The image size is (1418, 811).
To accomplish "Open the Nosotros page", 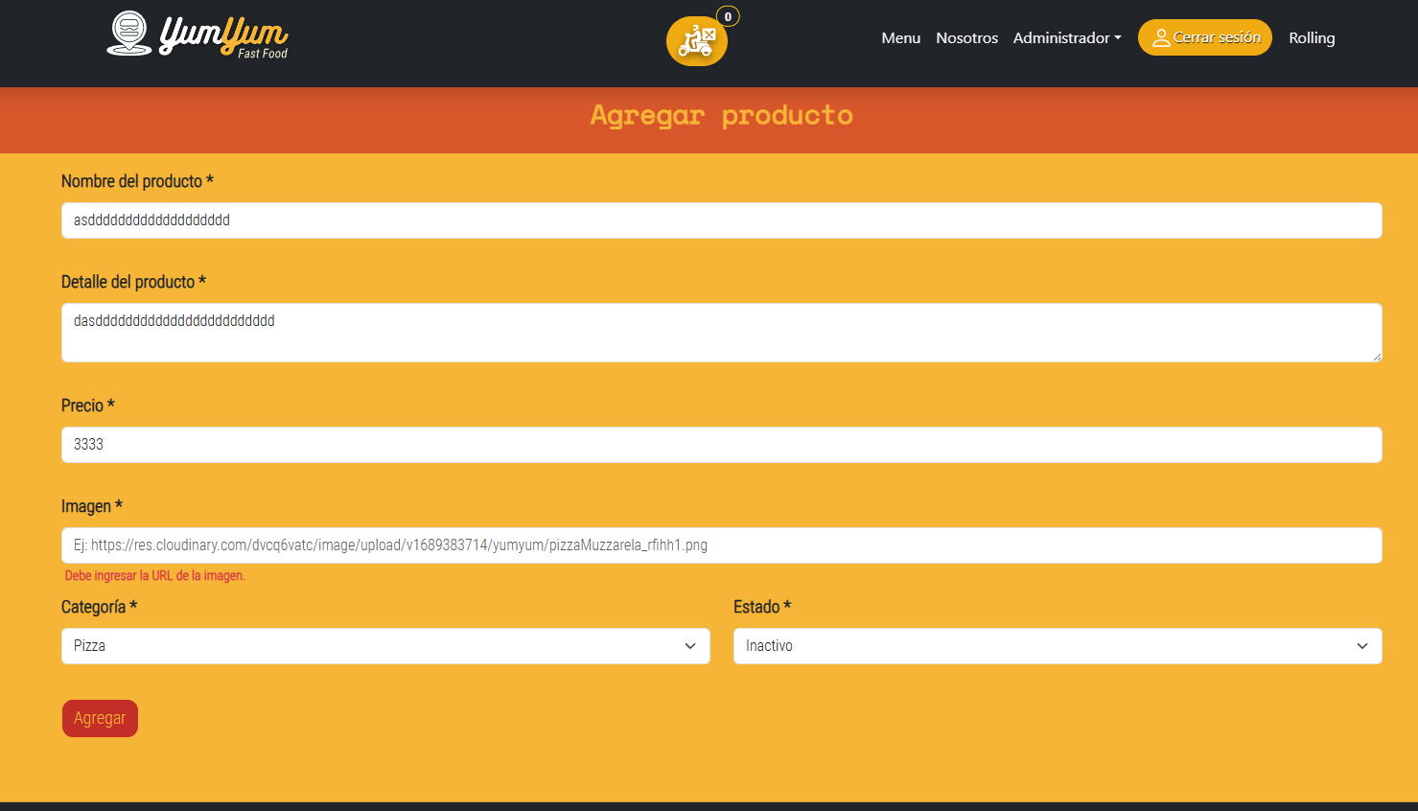I will (966, 37).
